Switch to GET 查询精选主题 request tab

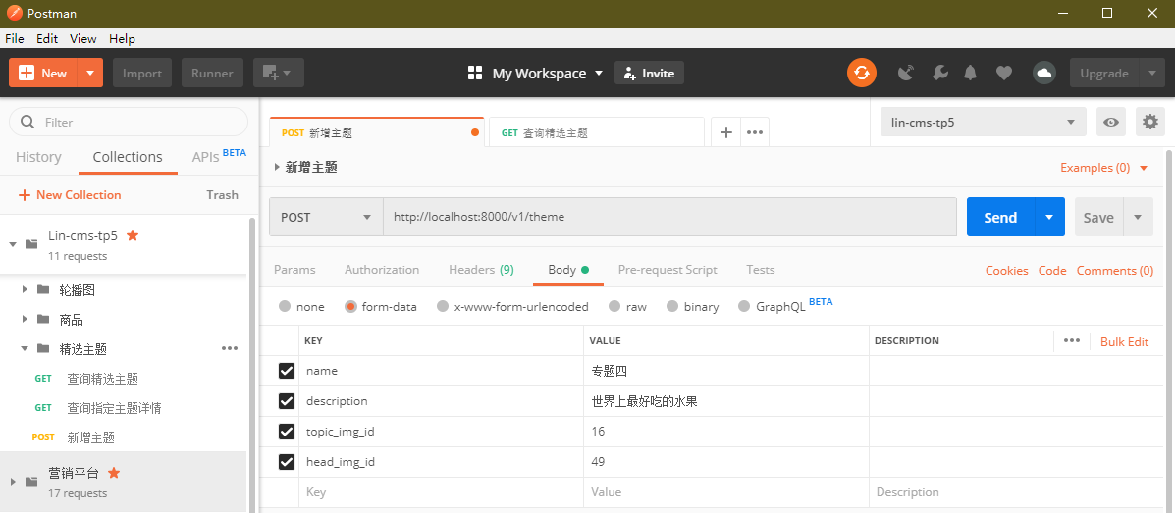(595, 132)
